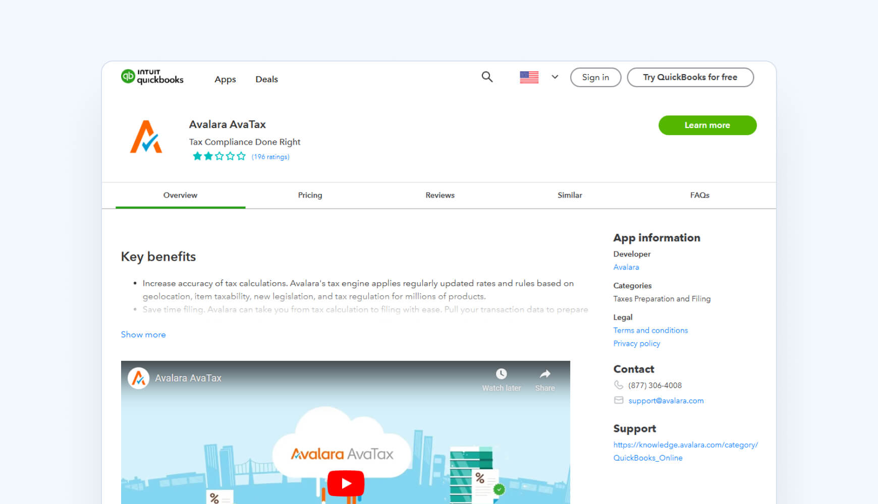Open the Apps menu

(225, 79)
